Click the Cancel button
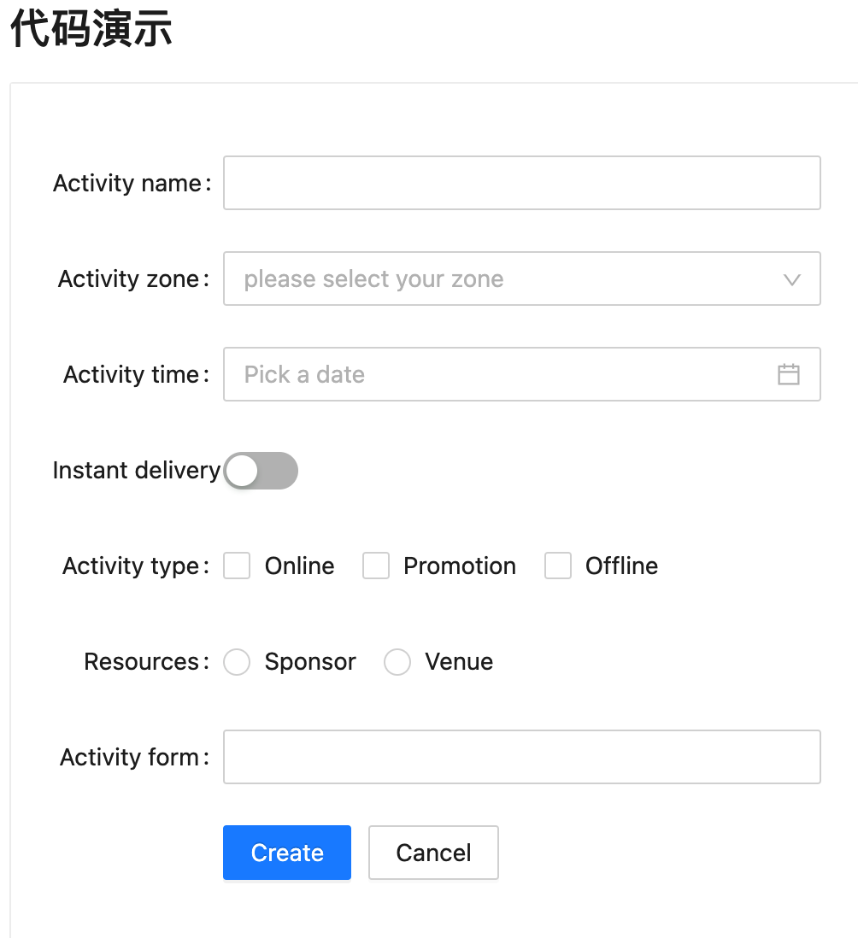Image resolution: width=858 pixels, height=938 pixels. pyautogui.click(x=434, y=853)
